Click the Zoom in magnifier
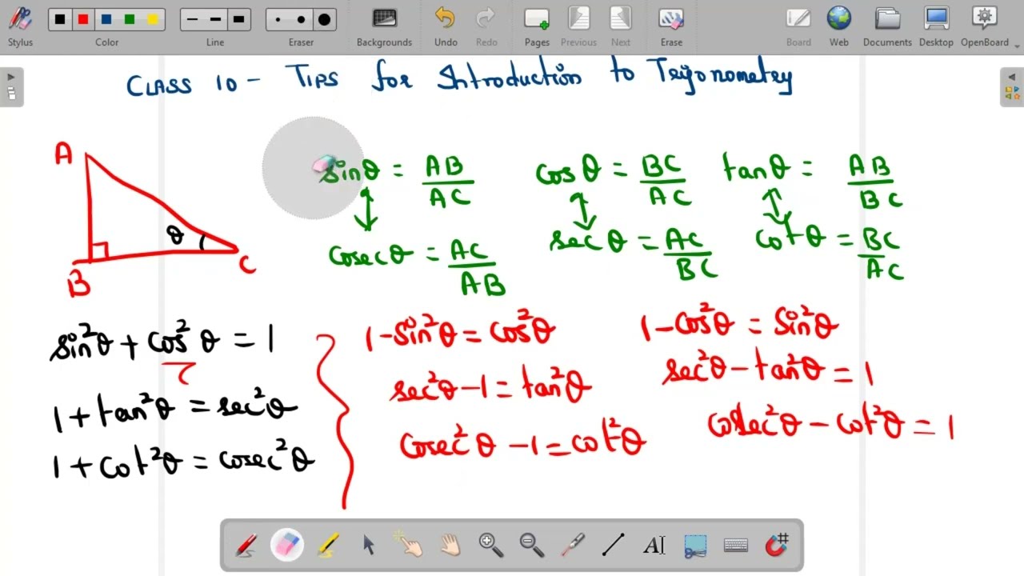The width and height of the screenshot is (1024, 576). click(x=491, y=546)
